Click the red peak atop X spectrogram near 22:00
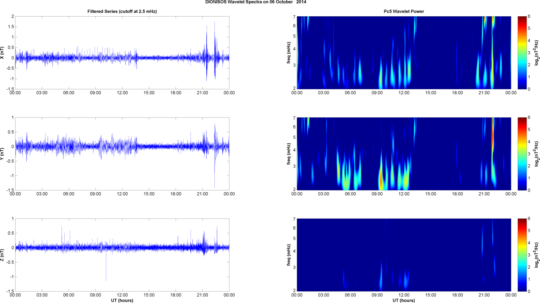Screen dimensions: 540x303 pyautogui.click(x=493, y=21)
